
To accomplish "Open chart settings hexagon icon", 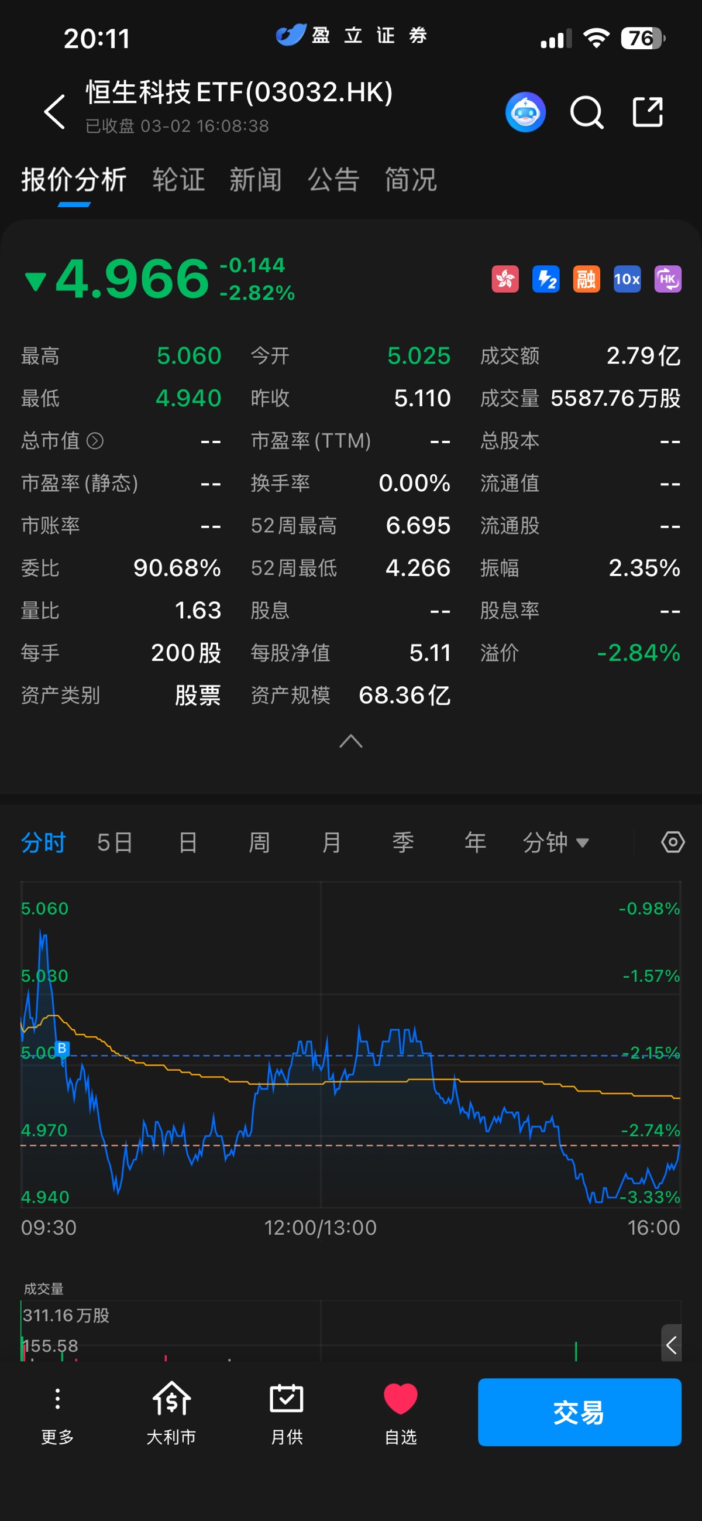I will [x=673, y=842].
